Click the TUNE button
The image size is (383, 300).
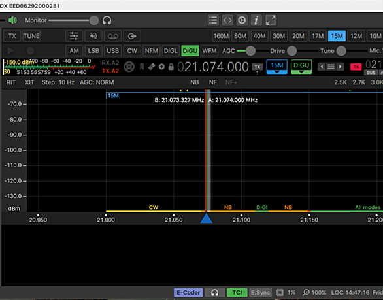[31, 36]
